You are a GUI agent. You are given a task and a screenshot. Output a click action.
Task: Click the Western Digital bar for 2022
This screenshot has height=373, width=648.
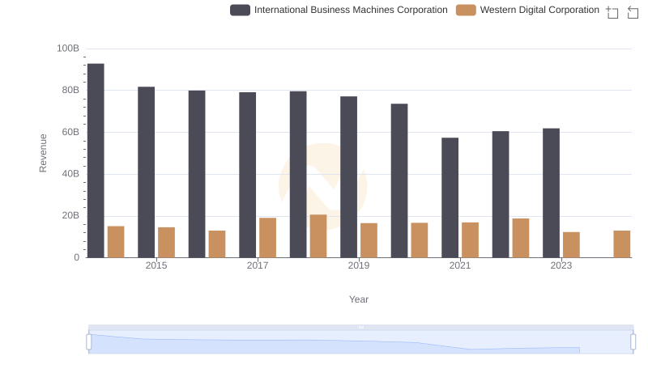521,238
